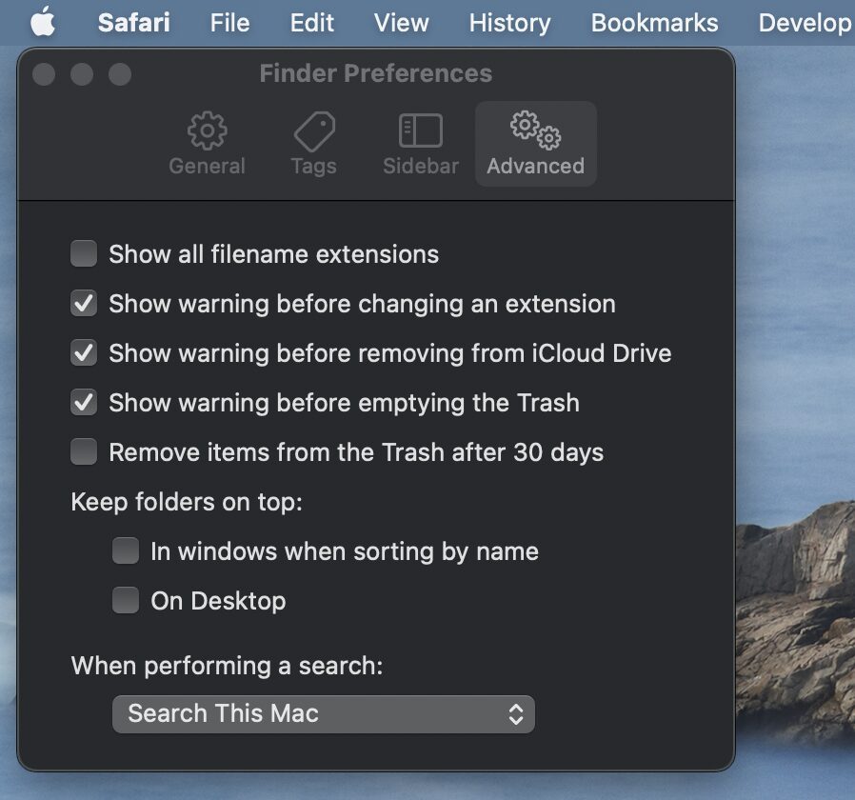
Task: Disable warning before removing from iCloud Drive
Action: 85,353
